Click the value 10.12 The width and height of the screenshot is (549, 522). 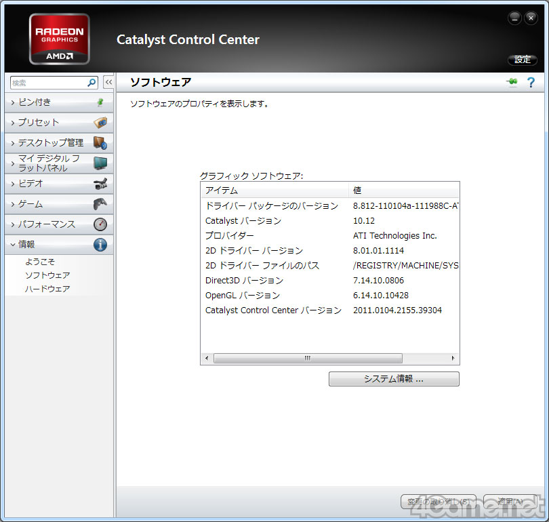tap(364, 221)
